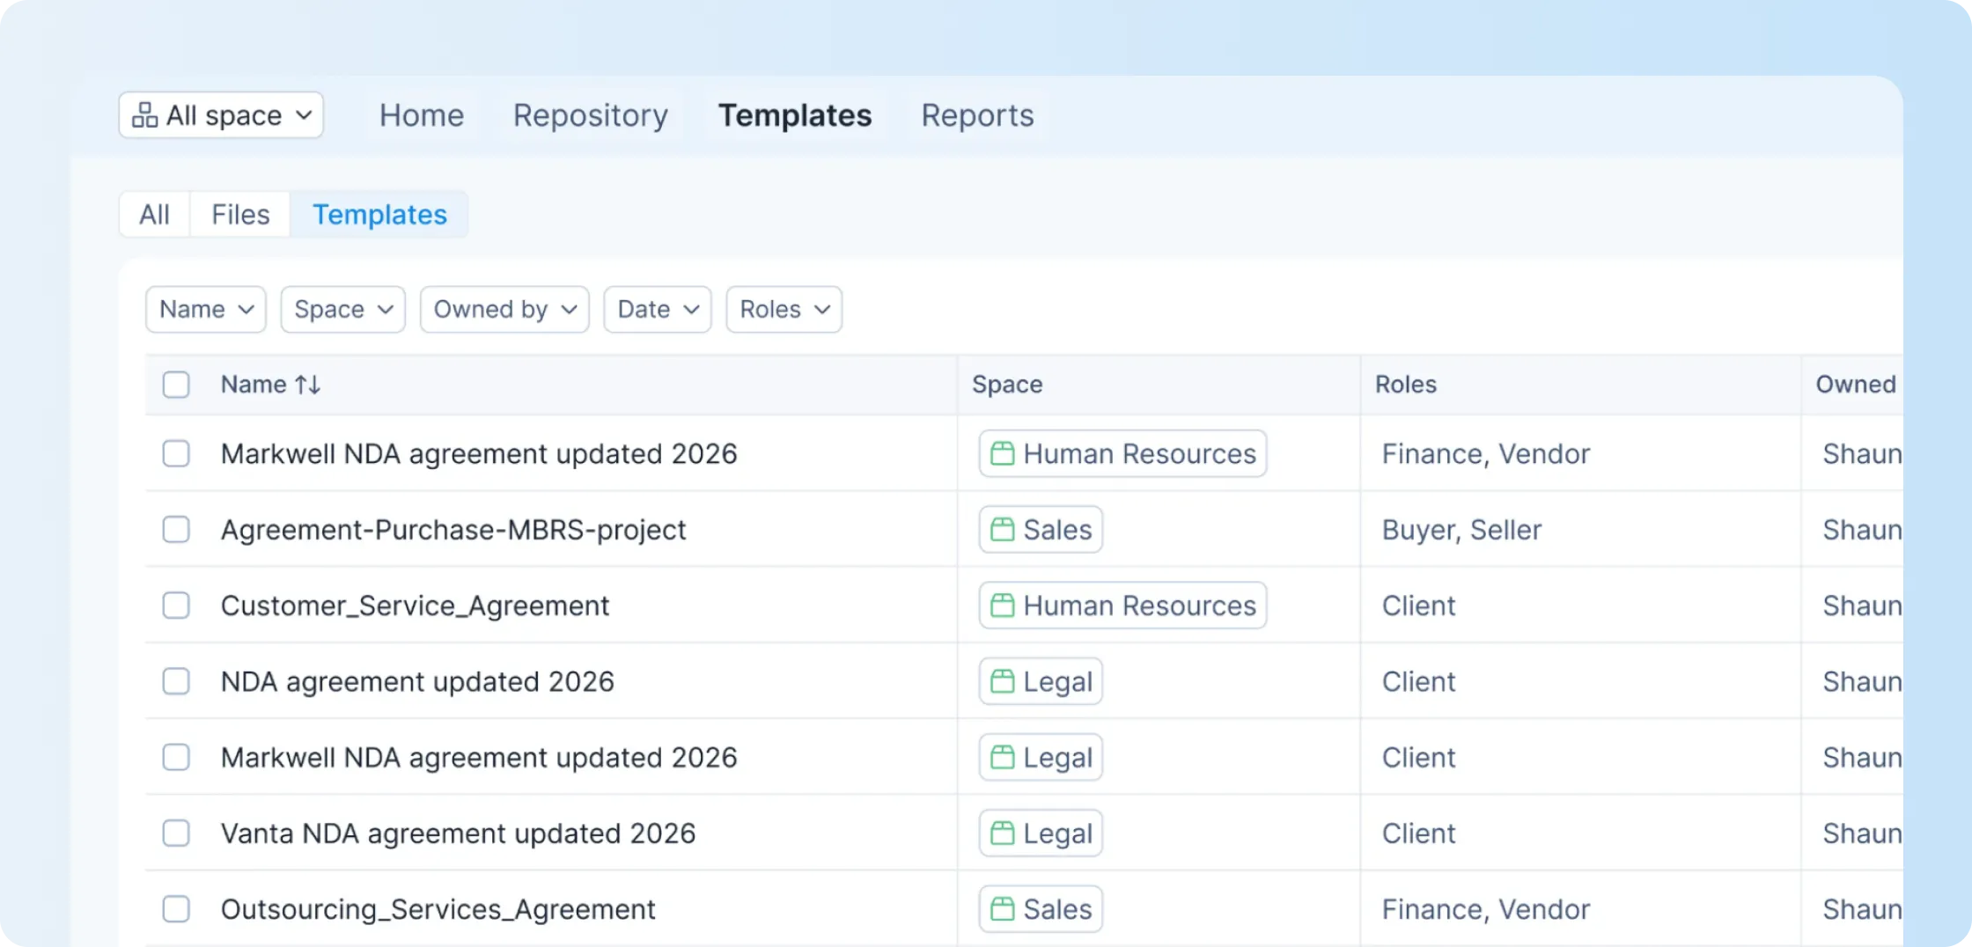Tick the Customer_Service_Agreement checkbox
The height and width of the screenshot is (947, 1972).
[x=176, y=606]
